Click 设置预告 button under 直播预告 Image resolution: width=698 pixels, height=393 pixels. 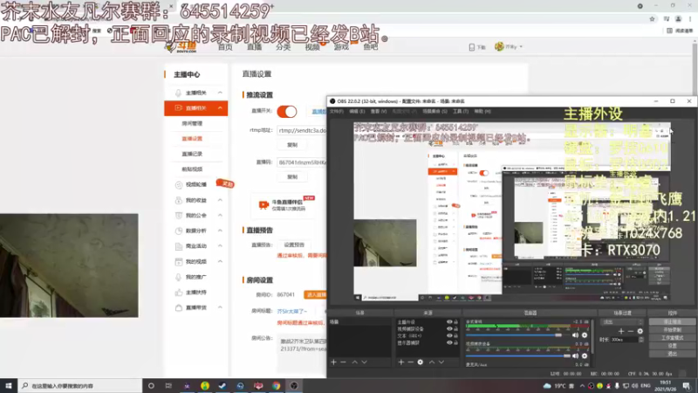[294, 245]
